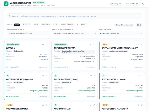Click Equivalentes on ACETAMINOFÉN IF (Gotas) card
149x111 pixels.
[91, 96]
